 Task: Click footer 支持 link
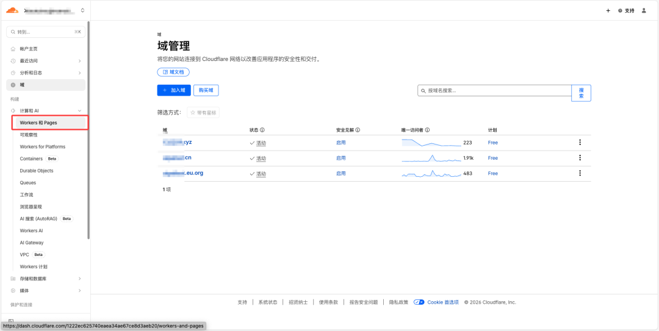pos(242,302)
